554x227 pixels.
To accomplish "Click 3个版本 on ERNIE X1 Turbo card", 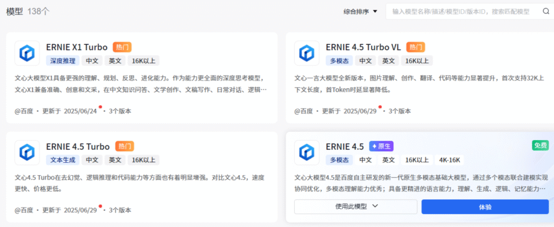I will [x=120, y=111].
